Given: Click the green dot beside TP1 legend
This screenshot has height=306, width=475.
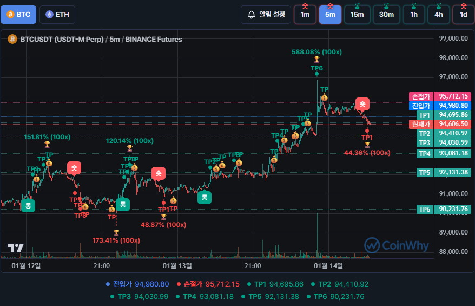Looking at the screenshot, I should point(249,284).
